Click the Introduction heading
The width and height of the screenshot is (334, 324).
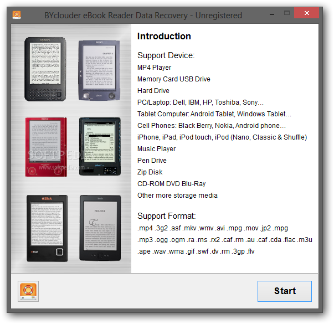164,36
